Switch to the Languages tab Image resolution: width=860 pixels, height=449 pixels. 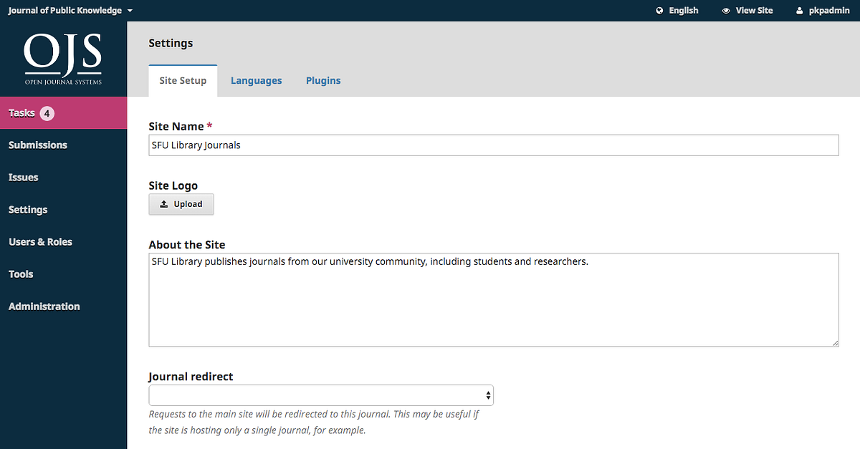pos(256,81)
